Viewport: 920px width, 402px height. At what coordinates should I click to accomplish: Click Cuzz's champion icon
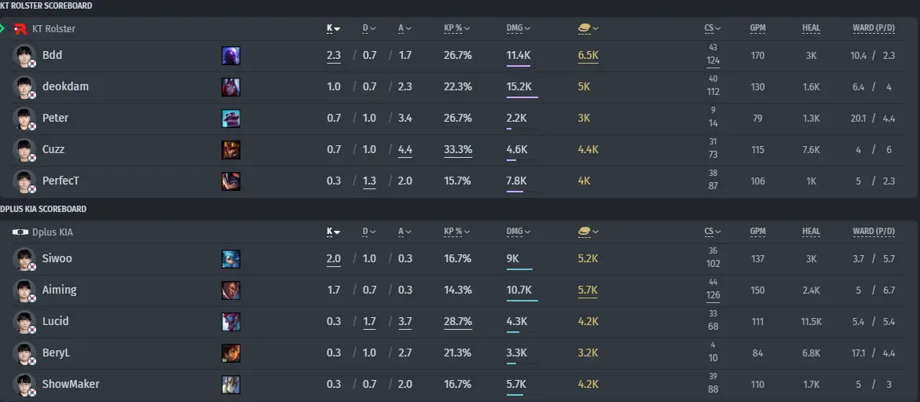230,150
